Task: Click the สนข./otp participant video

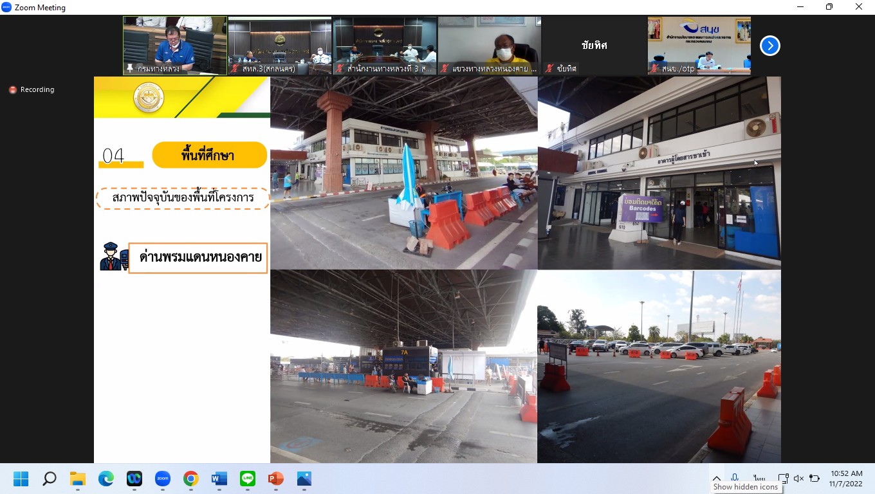Action: tap(699, 45)
